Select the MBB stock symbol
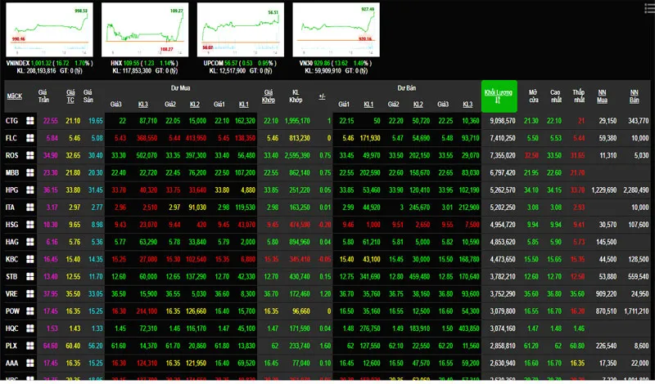Image resolution: width=655 pixels, height=384 pixels. [11, 172]
